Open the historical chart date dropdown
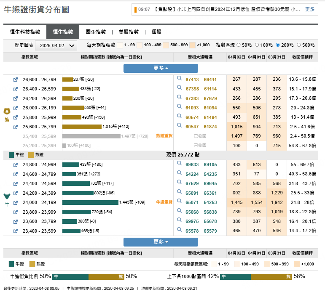Viewport: 325px width, 297px height. tap(56, 45)
